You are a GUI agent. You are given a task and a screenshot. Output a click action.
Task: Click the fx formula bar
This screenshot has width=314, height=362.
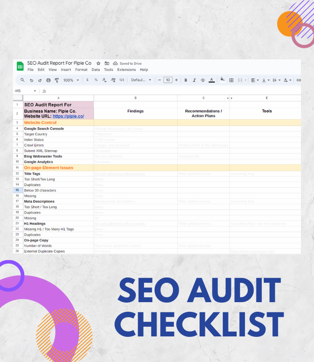(x=171, y=91)
